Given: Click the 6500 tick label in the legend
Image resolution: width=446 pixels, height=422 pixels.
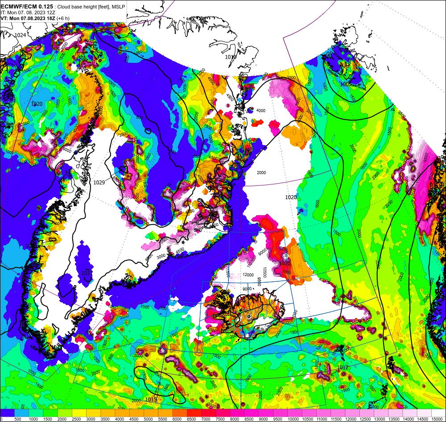Looking at the screenshot, I should click(191, 419).
